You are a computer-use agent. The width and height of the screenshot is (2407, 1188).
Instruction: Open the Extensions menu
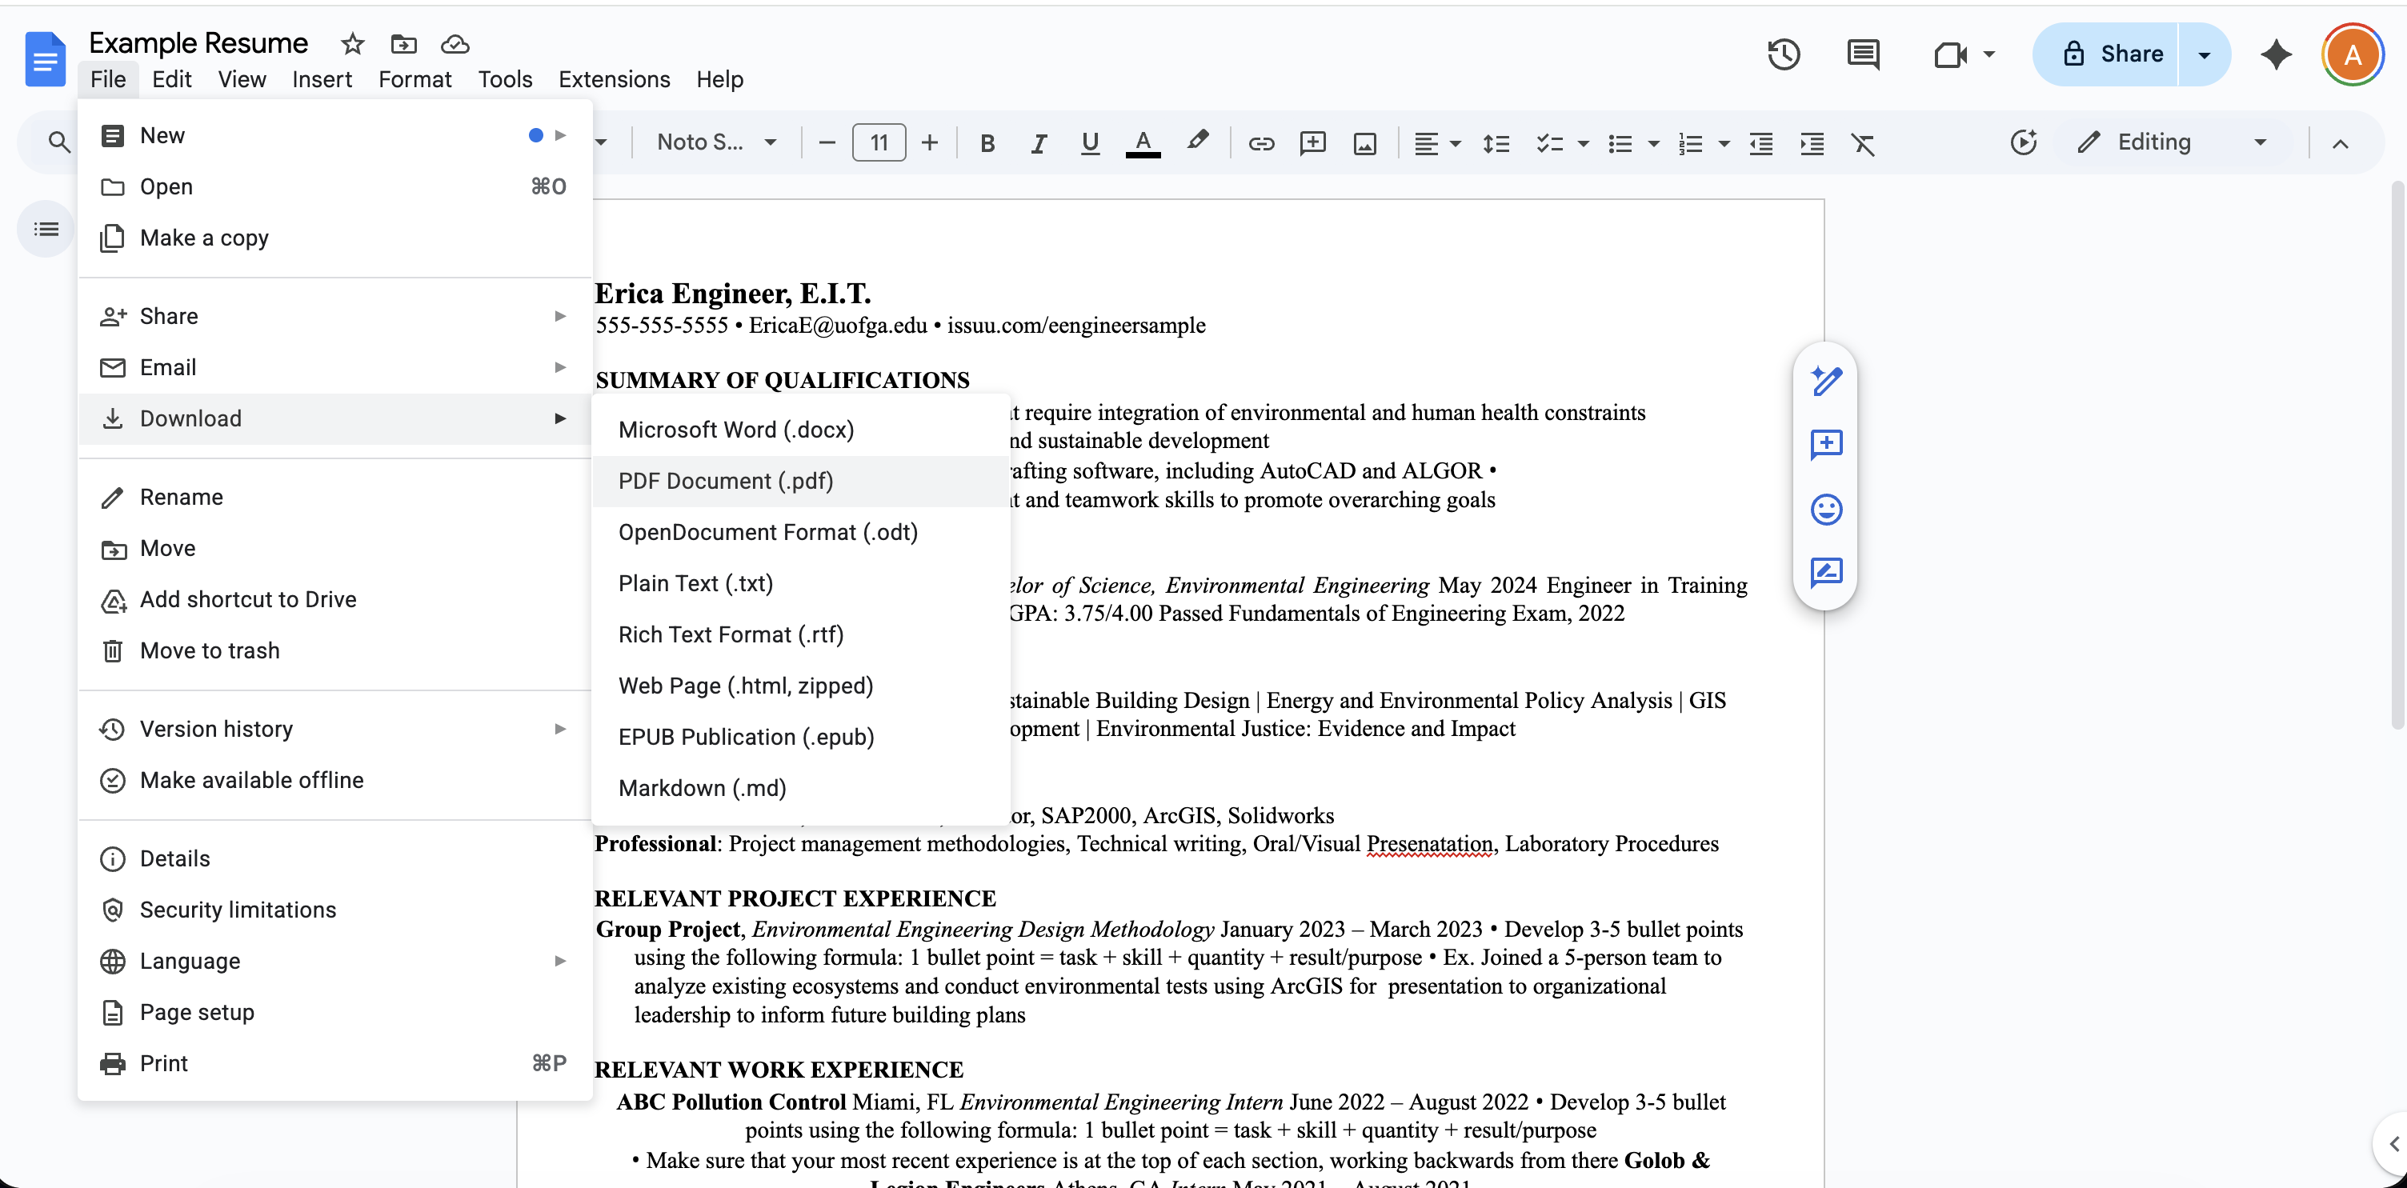tap(613, 79)
